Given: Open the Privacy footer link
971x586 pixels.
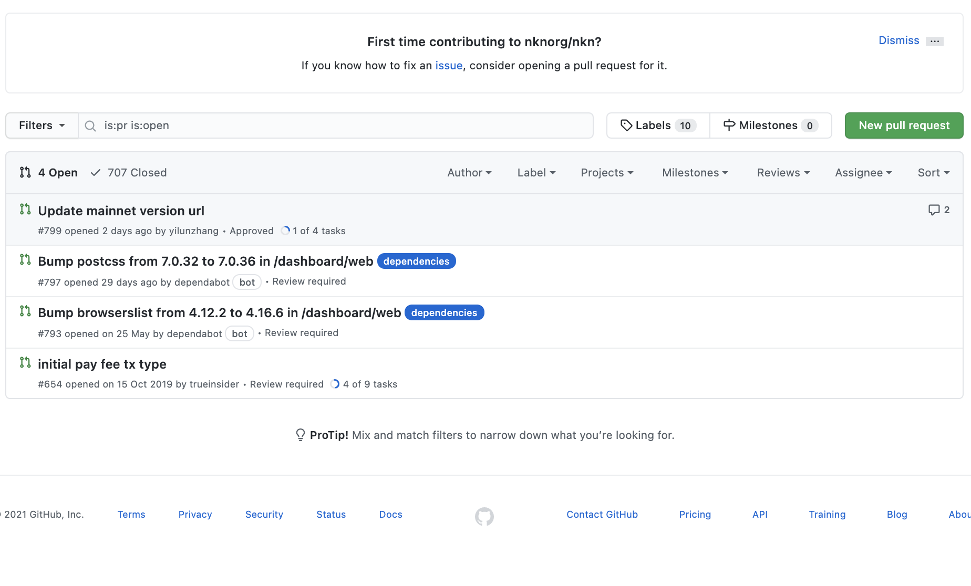Looking at the screenshot, I should [x=195, y=515].
